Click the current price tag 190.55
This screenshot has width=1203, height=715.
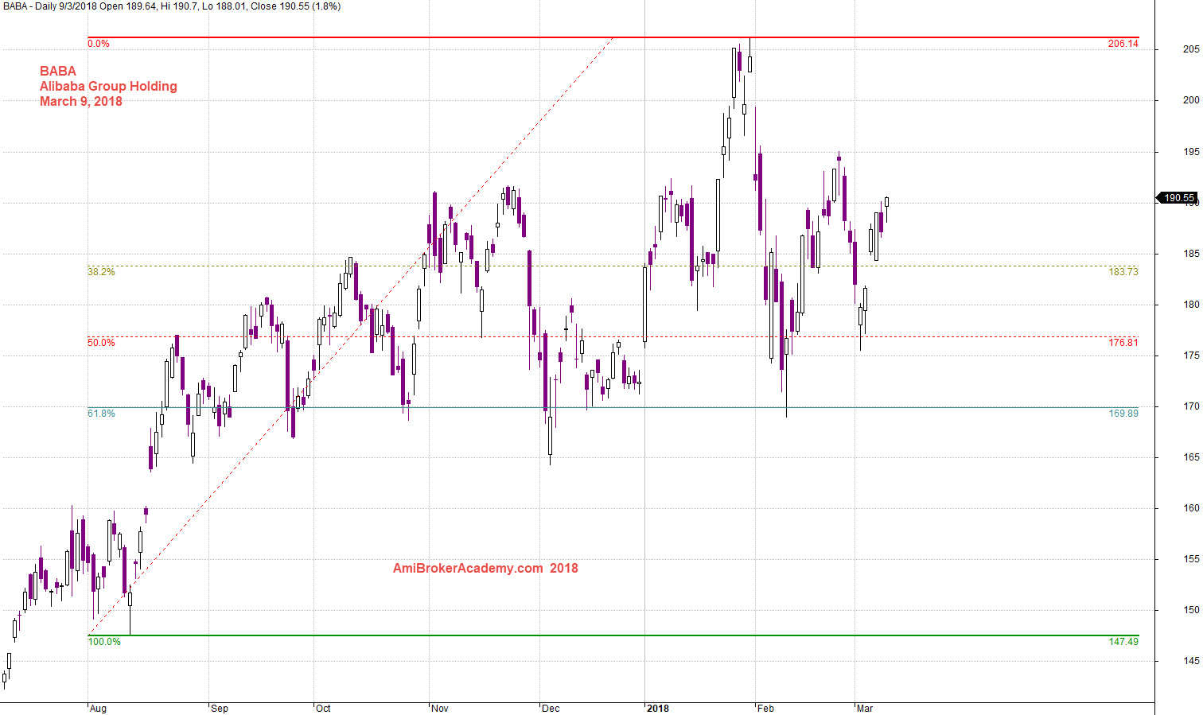(x=1178, y=198)
